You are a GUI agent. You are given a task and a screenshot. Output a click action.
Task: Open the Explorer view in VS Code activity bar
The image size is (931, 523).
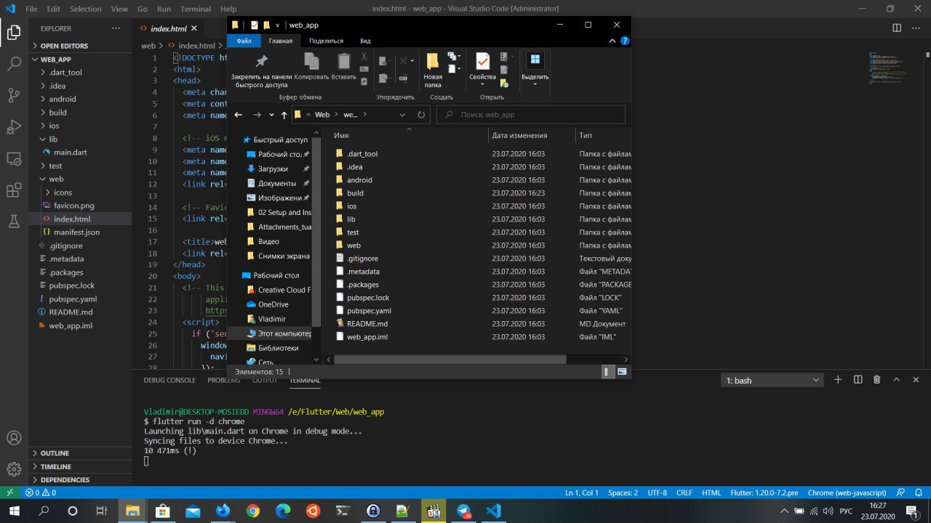[x=14, y=32]
